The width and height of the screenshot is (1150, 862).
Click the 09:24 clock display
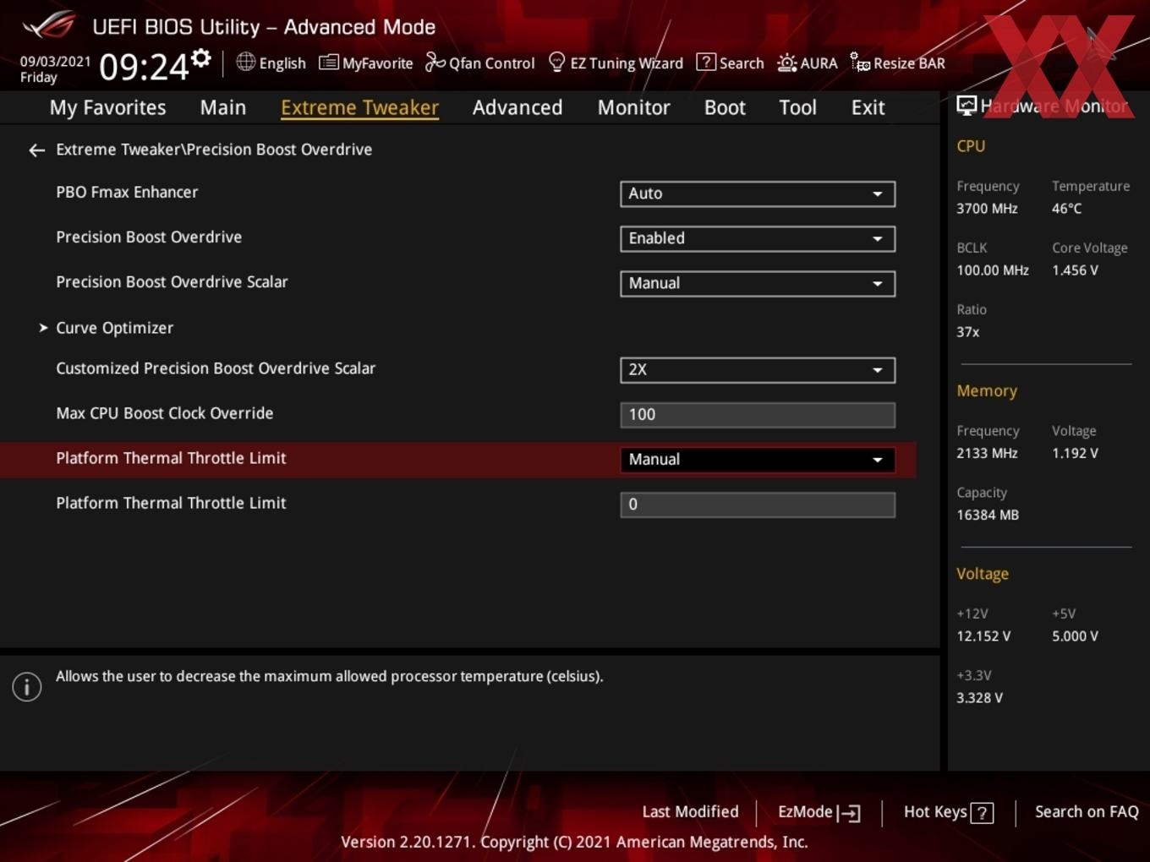tap(144, 67)
